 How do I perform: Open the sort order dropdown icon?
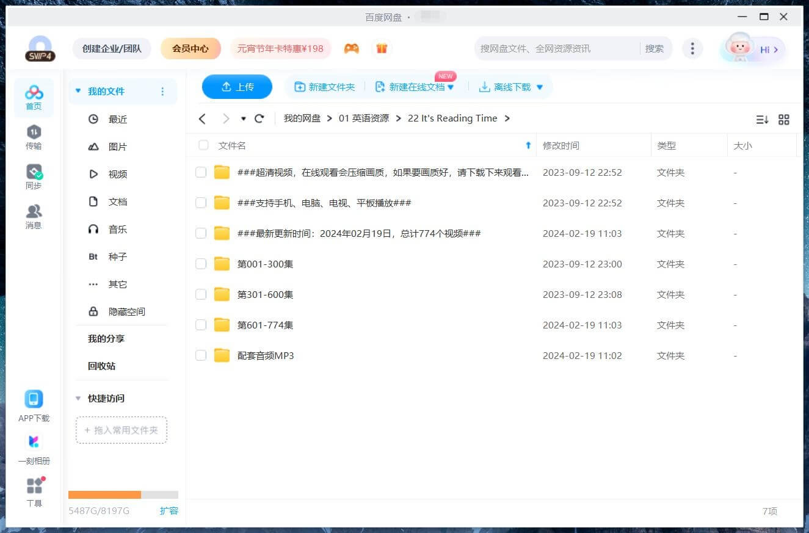pos(762,120)
